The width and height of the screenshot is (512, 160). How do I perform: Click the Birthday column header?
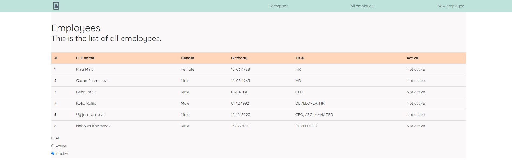[239, 58]
